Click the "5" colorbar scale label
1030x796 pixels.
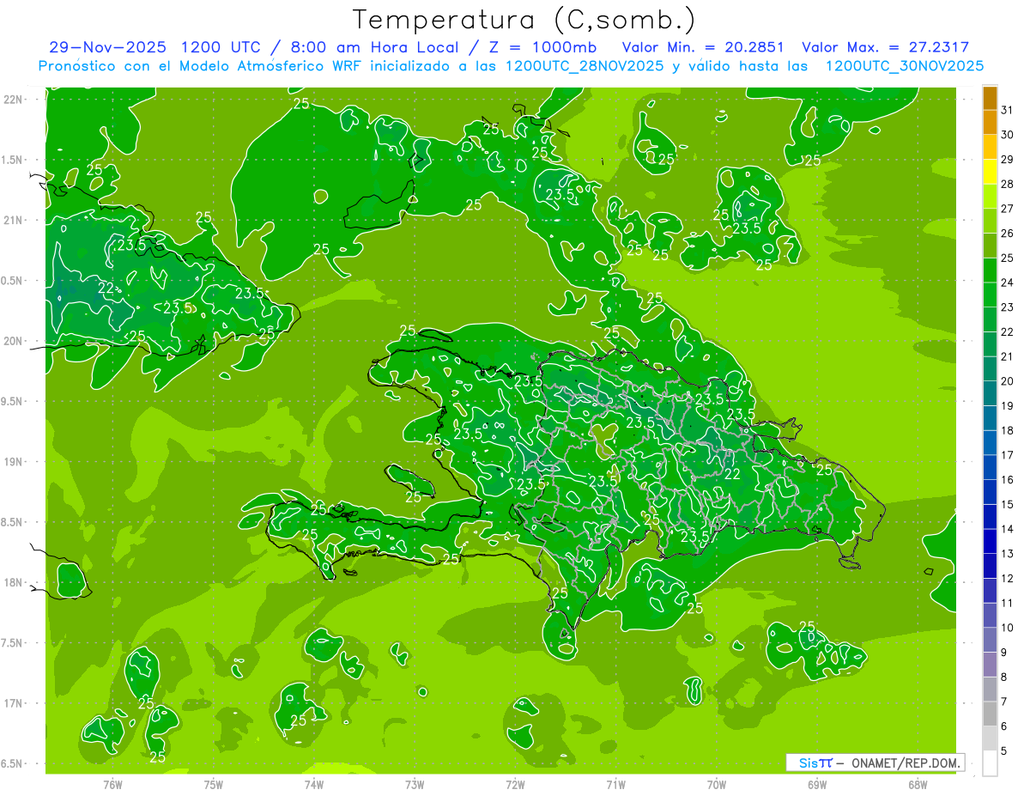click(1004, 751)
